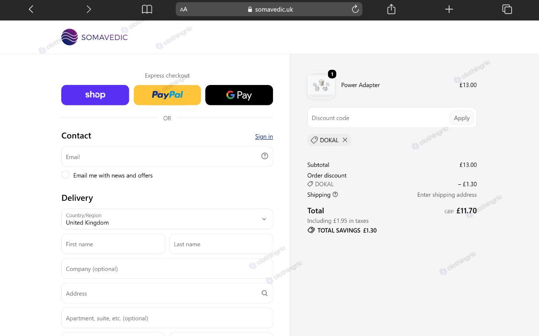
Task: Enable Email me with news and offers
Action: coord(66,175)
